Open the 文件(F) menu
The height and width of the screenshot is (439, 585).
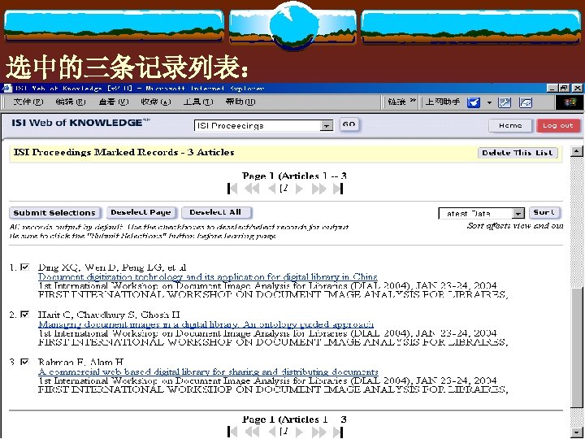click(x=28, y=102)
